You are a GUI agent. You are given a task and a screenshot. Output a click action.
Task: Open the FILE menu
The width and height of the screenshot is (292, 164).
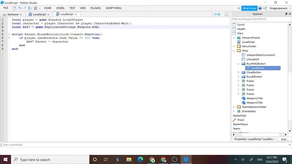click(6, 8)
